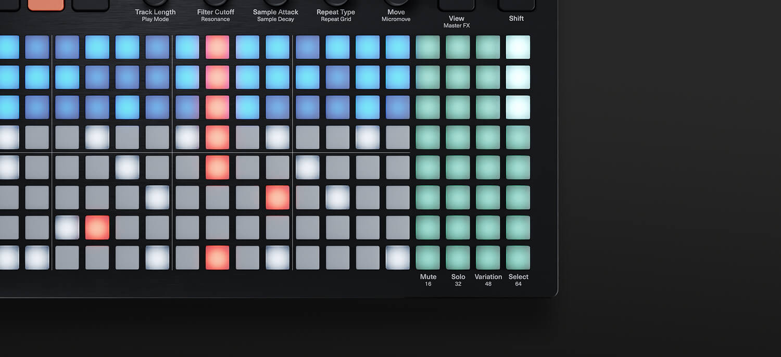Viewport: 781px width, 357px height.
Task: Adjust the Filter Cutoff knob
Action: (216, 3)
